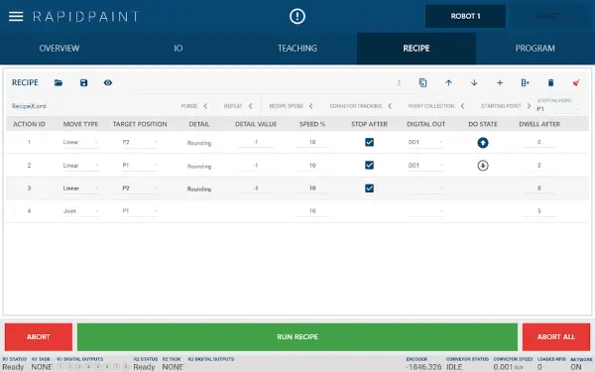Select the Robot 1 button
Image resolution: width=595 pixels, height=372 pixels.
pyautogui.click(x=465, y=16)
